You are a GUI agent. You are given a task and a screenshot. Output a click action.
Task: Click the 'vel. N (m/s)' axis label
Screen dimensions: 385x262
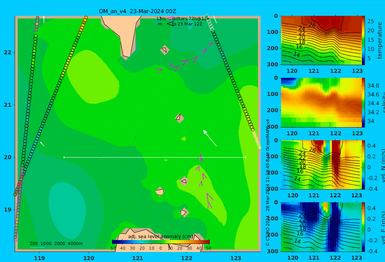point(383,165)
